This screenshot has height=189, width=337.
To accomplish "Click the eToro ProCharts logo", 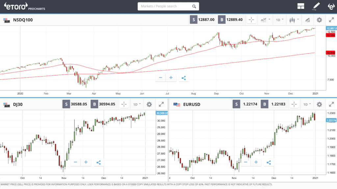I will [24, 6].
